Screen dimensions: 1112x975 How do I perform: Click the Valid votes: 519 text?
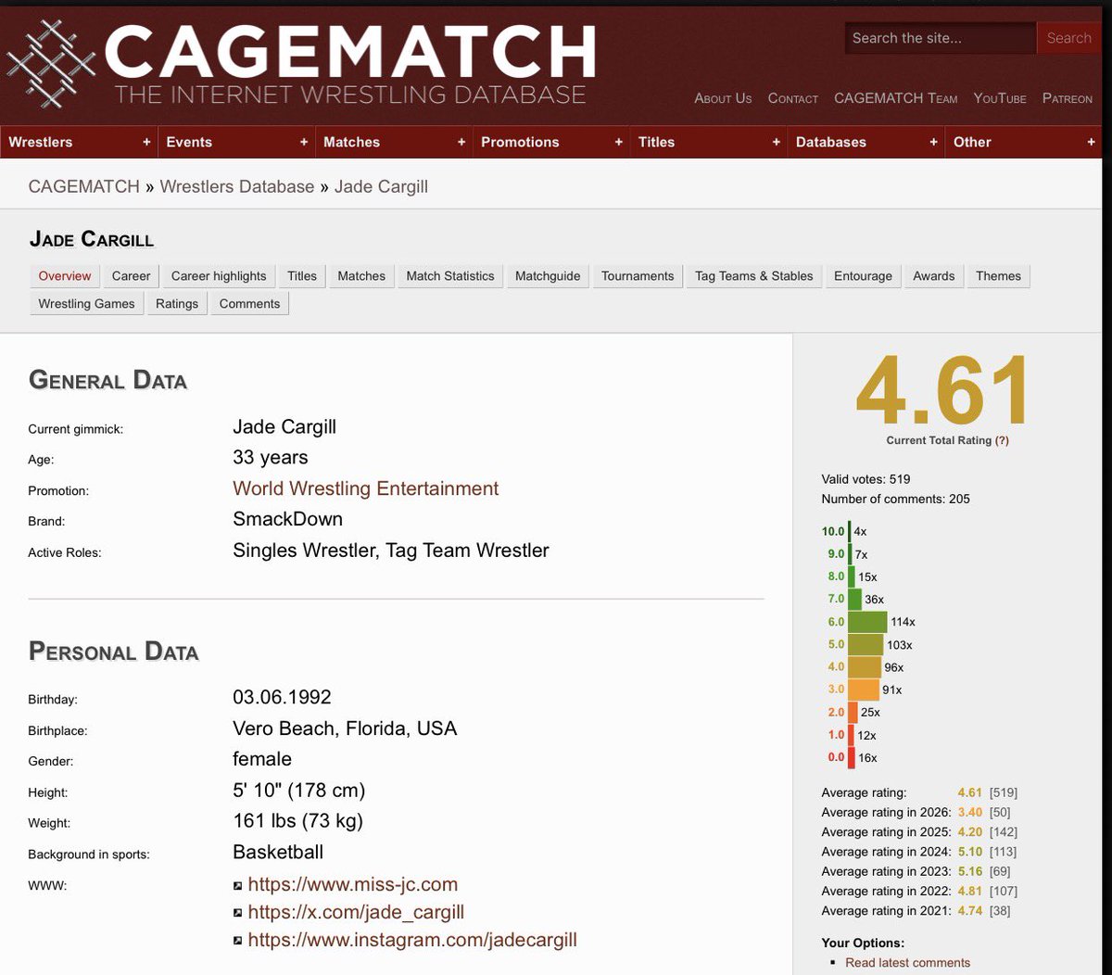(x=866, y=479)
